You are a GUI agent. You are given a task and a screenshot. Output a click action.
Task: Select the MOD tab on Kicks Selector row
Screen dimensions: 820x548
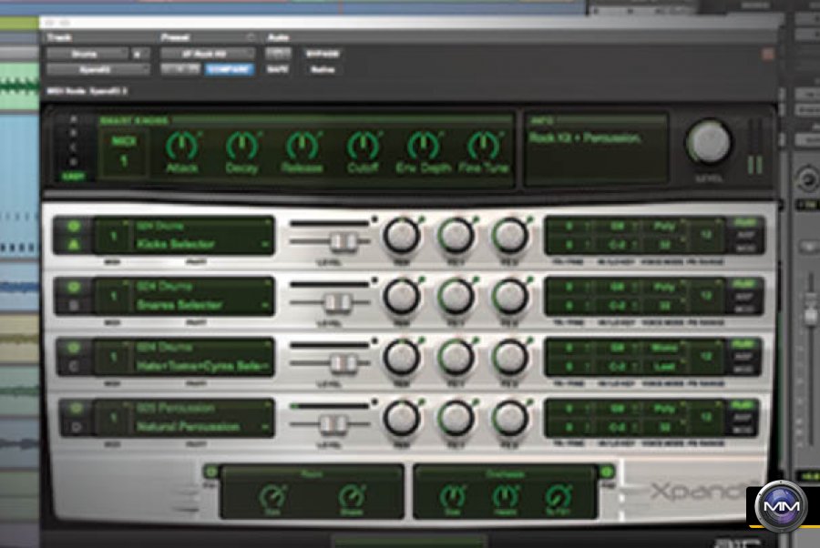click(744, 249)
